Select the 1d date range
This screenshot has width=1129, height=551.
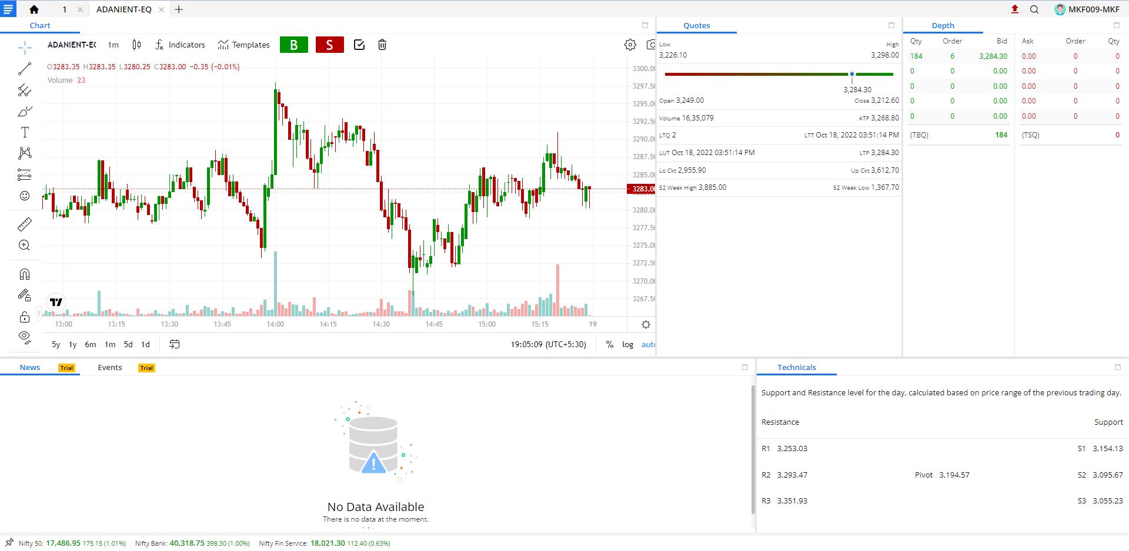tap(146, 344)
